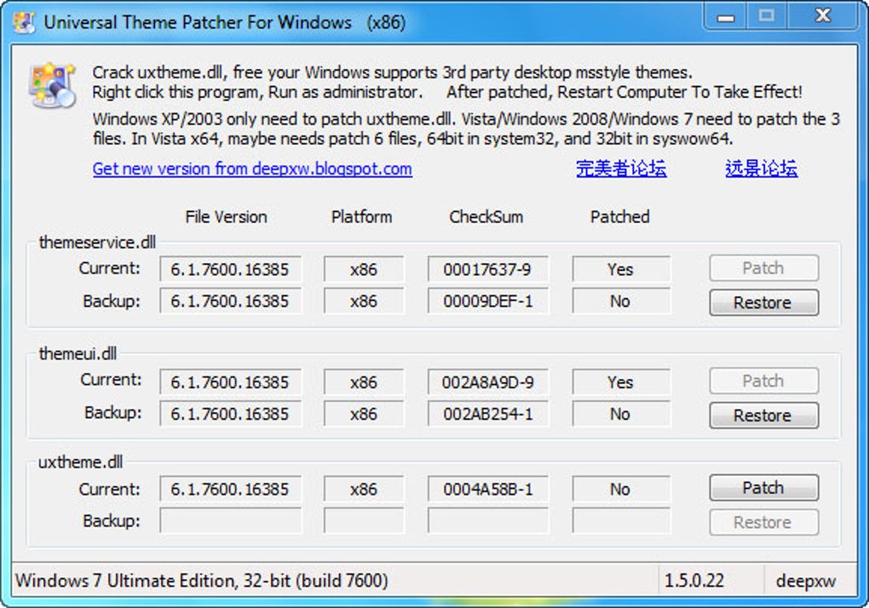Click the CheckSum column header

[x=486, y=216]
